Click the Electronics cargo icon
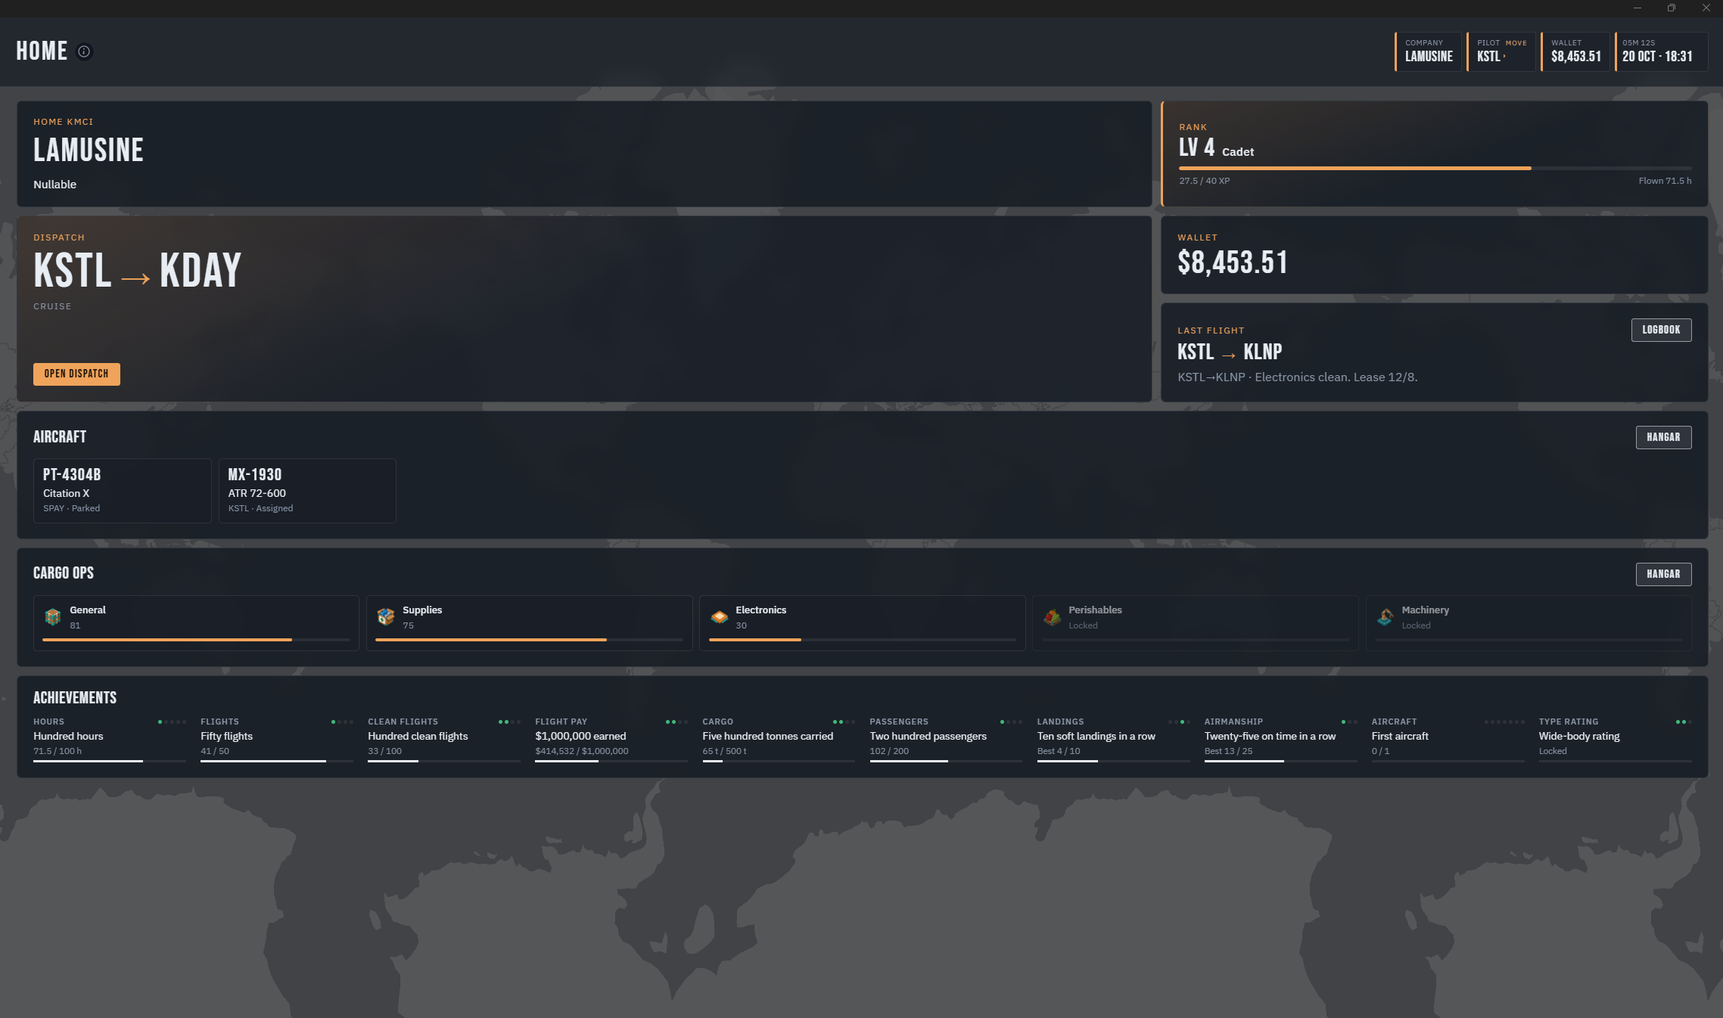Viewport: 1723px width, 1018px height. coord(719,617)
